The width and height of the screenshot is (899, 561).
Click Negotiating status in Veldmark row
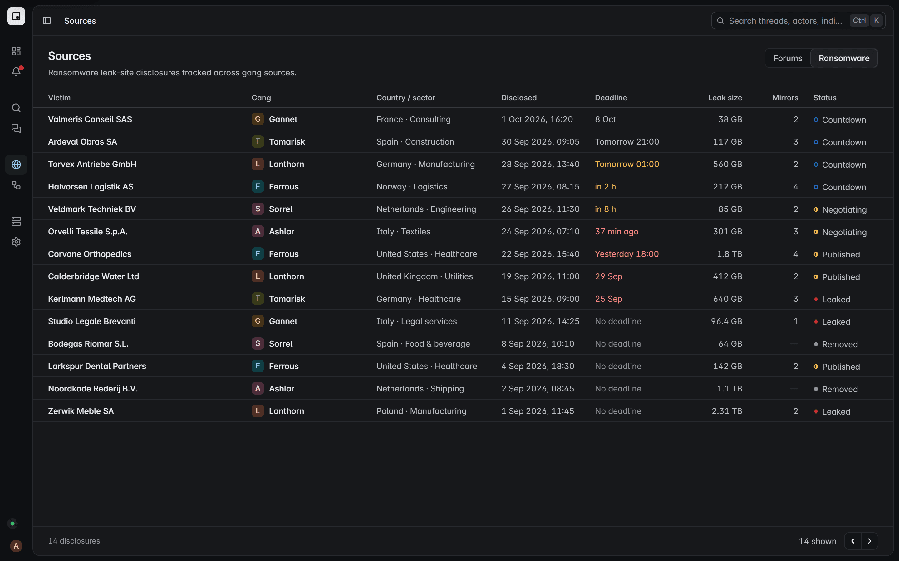click(840, 209)
